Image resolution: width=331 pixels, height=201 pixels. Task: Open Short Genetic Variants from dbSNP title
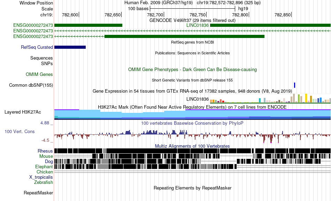click(x=192, y=80)
